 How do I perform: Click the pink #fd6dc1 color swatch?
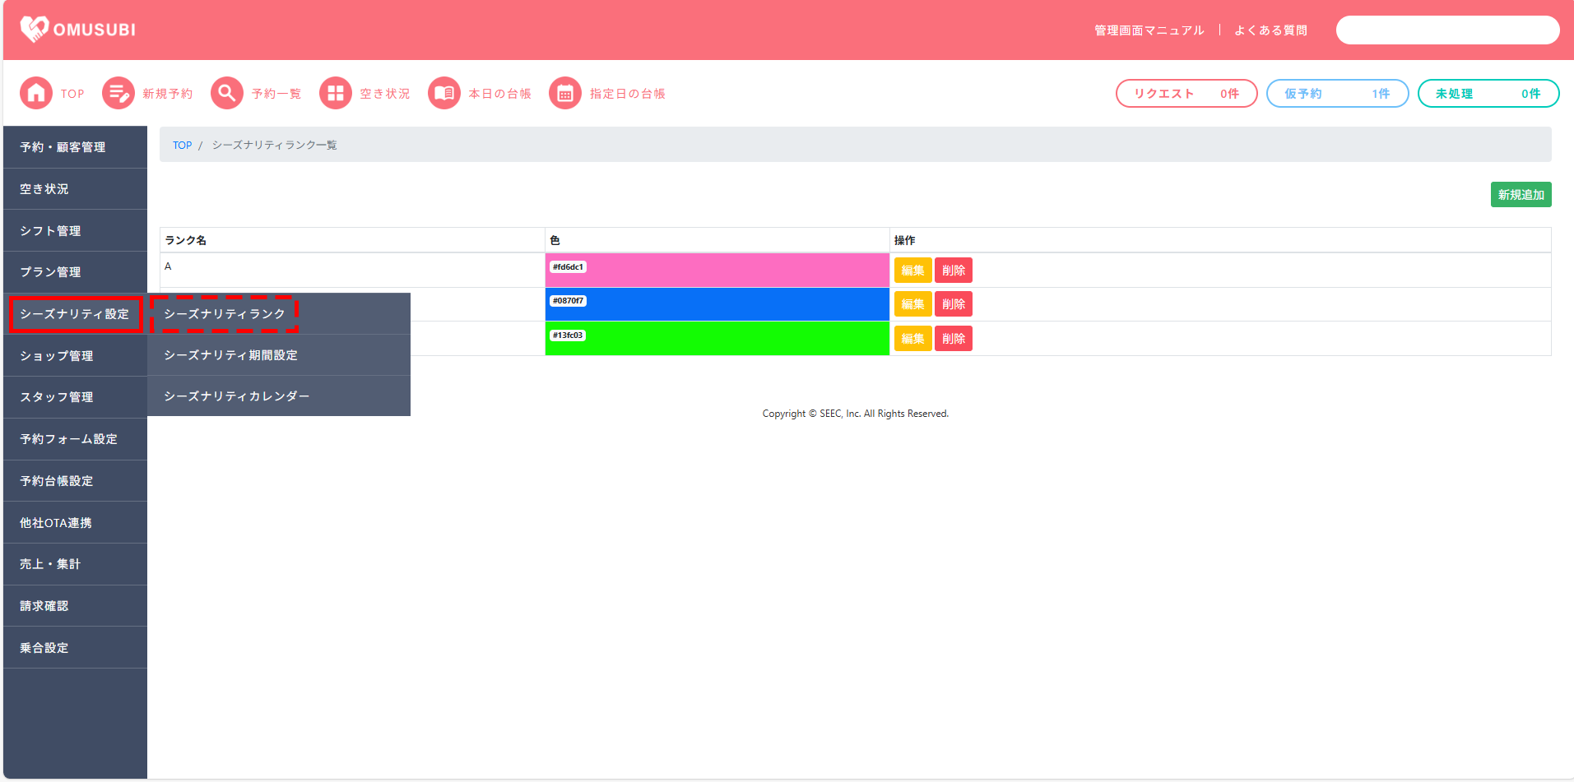click(717, 271)
